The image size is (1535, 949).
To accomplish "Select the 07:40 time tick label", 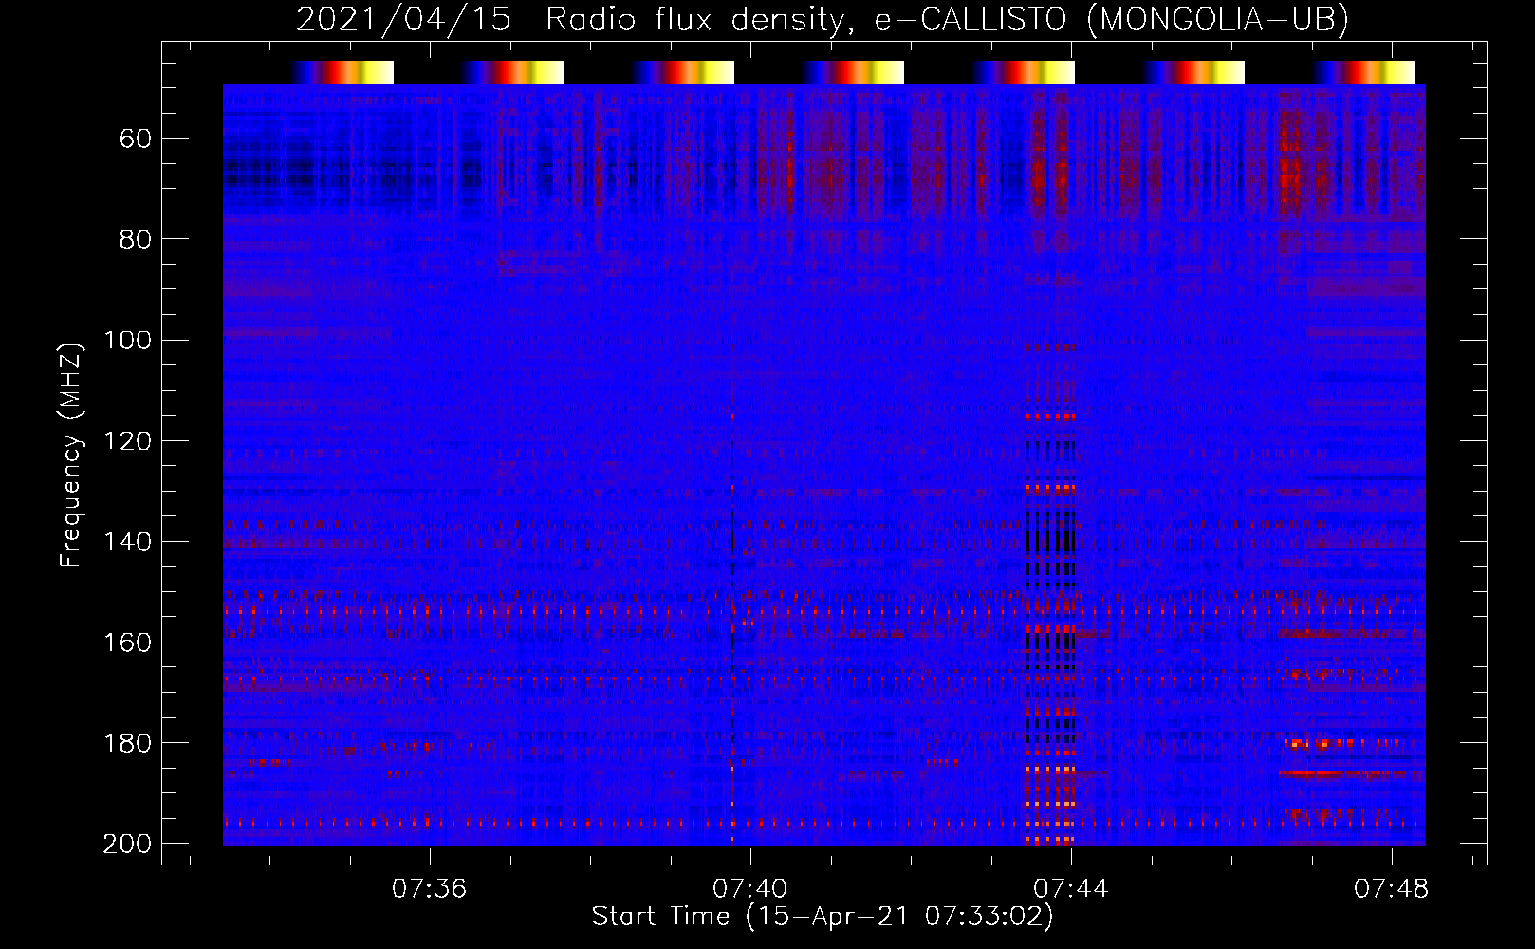I will pyautogui.click(x=750, y=889).
